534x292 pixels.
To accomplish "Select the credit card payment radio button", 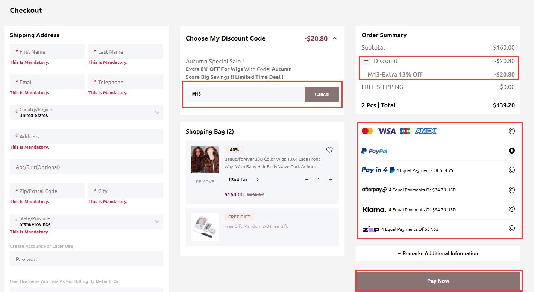I will 511,131.
